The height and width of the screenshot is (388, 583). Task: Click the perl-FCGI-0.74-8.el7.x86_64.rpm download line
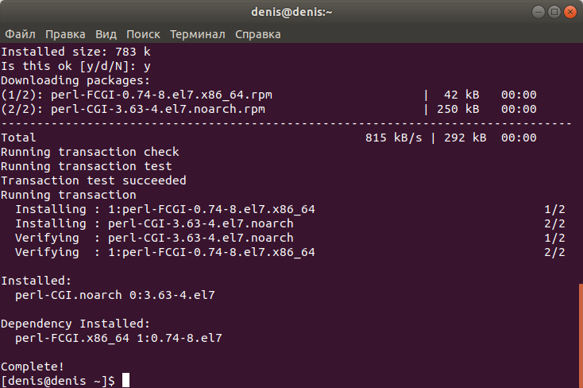point(268,95)
